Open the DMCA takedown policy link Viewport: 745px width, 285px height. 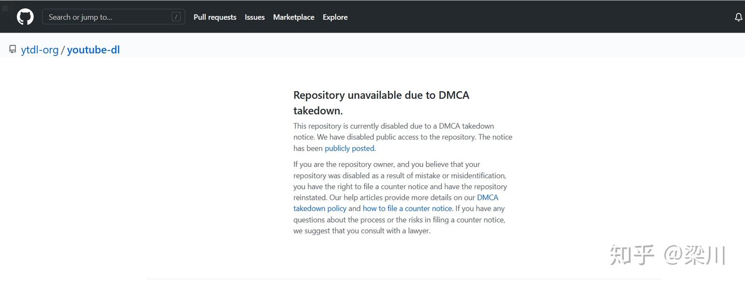pos(319,209)
